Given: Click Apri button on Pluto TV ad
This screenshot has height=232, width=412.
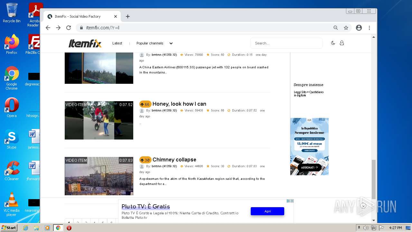Looking at the screenshot, I should click(x=267, y=211).
